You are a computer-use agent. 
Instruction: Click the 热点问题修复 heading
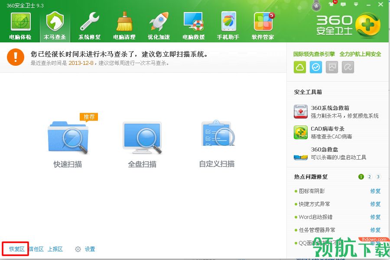pos(311,177)
